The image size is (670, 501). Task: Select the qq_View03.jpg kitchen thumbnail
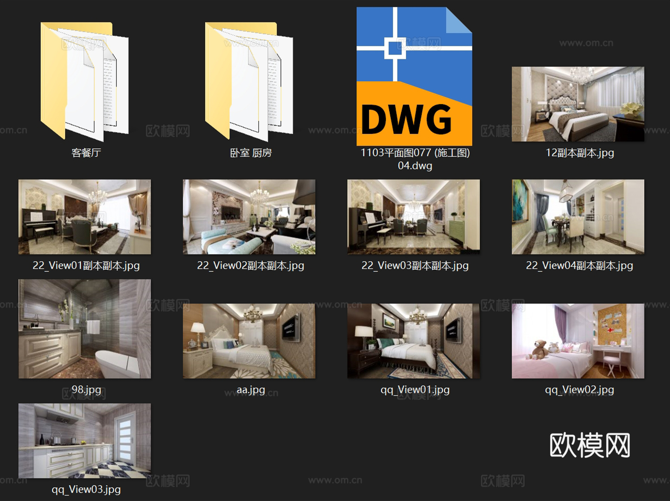click(x=85, y=441)
